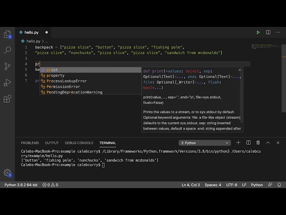Click the terminal output list line

coord(89,160)
